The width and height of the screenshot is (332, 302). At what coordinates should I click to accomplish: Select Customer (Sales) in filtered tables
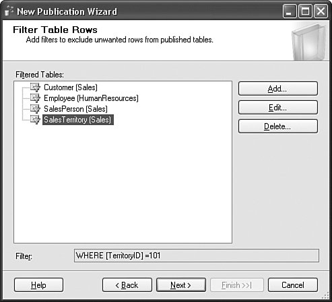[71, 87]
